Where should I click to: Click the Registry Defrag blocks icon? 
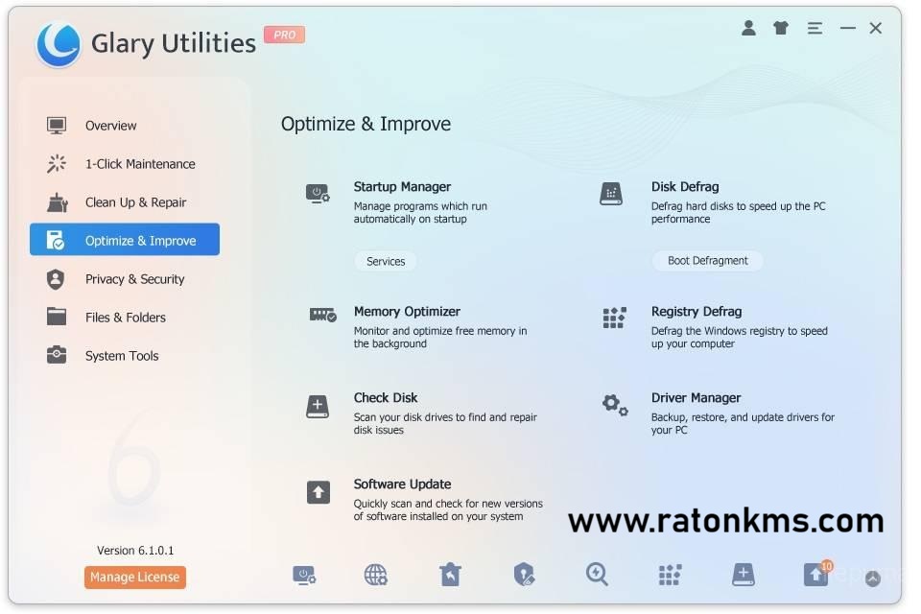click(x=614, y=318)
